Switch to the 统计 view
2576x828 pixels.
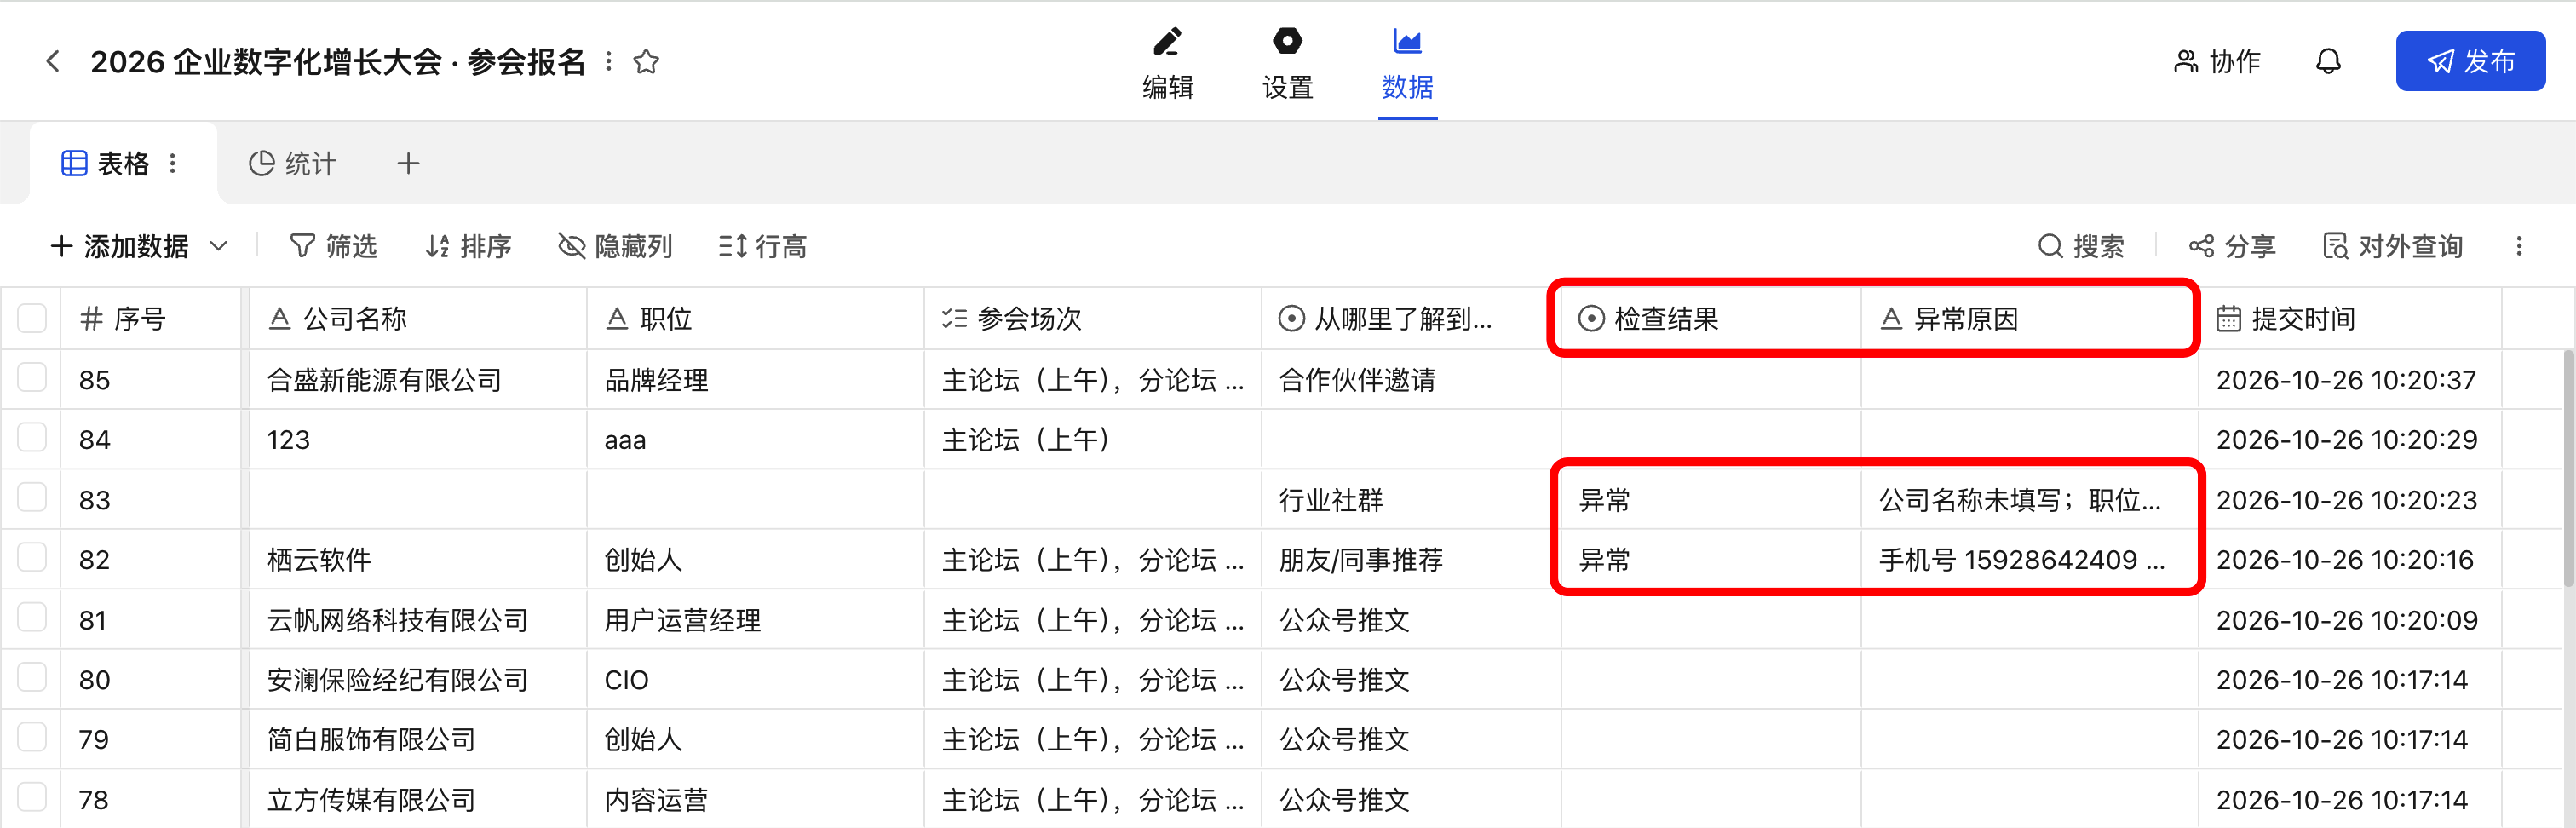[x=292, y=163]
